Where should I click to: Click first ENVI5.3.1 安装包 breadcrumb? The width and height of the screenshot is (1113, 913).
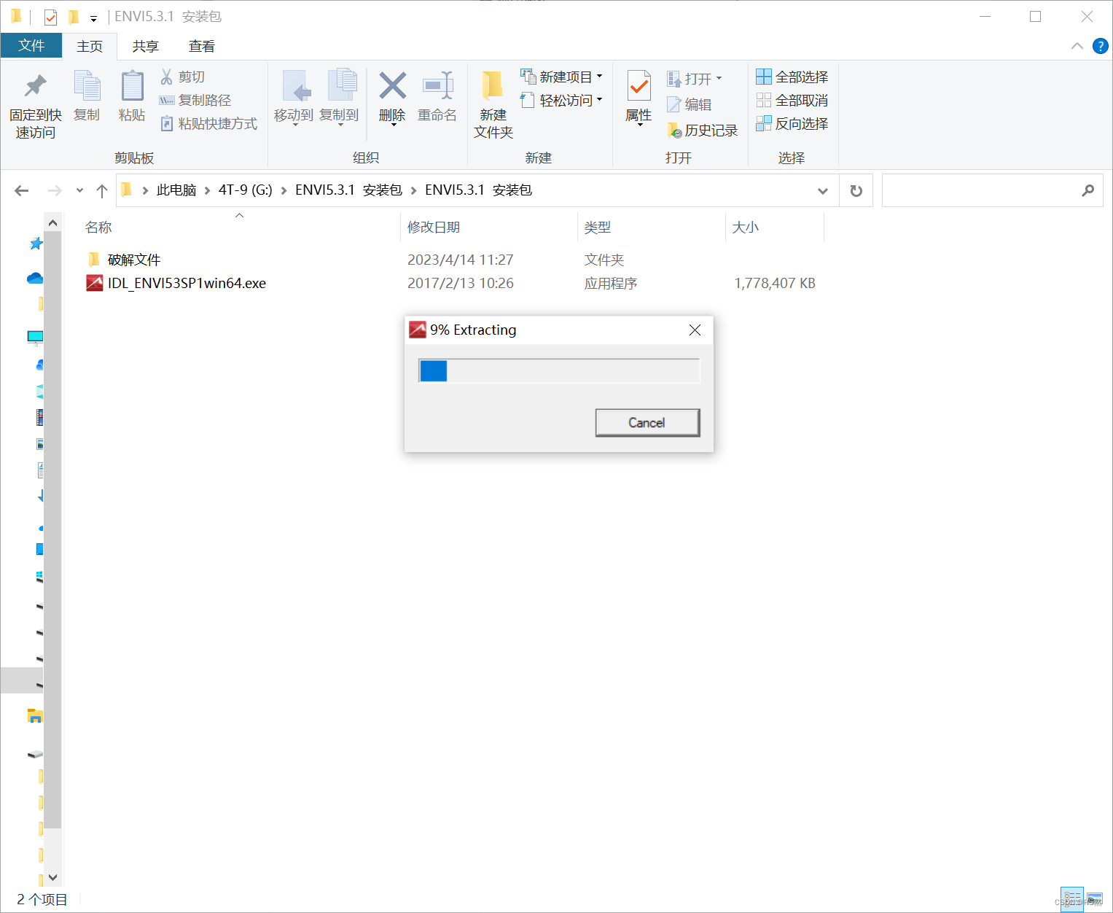(x=348, y=190)
